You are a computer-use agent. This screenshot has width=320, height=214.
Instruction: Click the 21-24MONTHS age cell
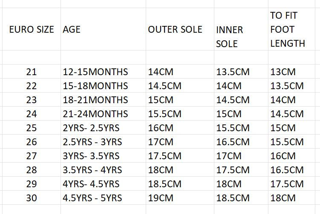103,114
